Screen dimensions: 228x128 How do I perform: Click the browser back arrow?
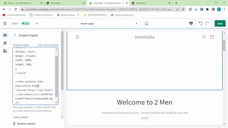4,9
